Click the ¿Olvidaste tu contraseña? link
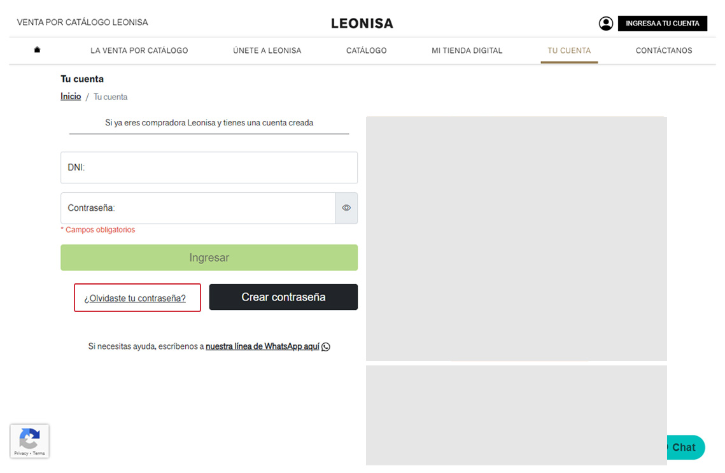 click(135, 298)
